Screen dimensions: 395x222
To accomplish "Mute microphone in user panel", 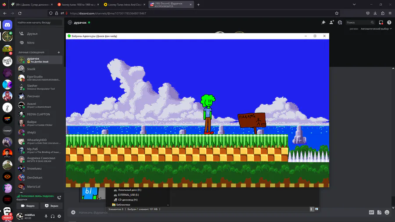I will click(x=46, y=216).
